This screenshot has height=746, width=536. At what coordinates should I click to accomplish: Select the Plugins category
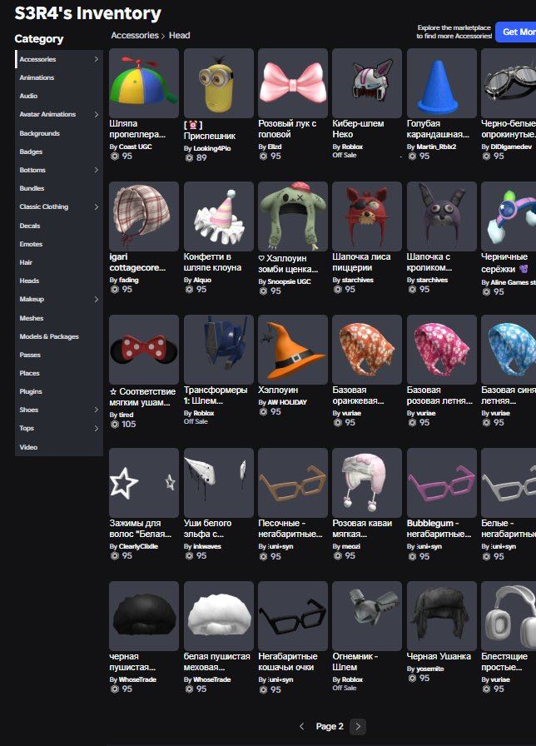pyautogui.click(x=31, y=391)
